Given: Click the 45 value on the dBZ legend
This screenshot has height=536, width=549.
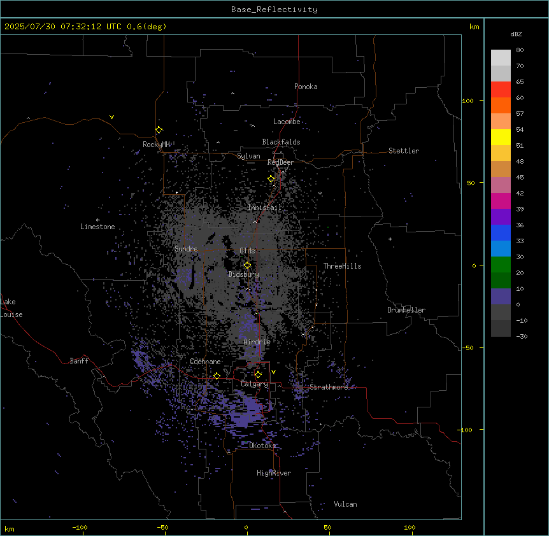Looking at the screenshot, I should [x=520, y=177].
